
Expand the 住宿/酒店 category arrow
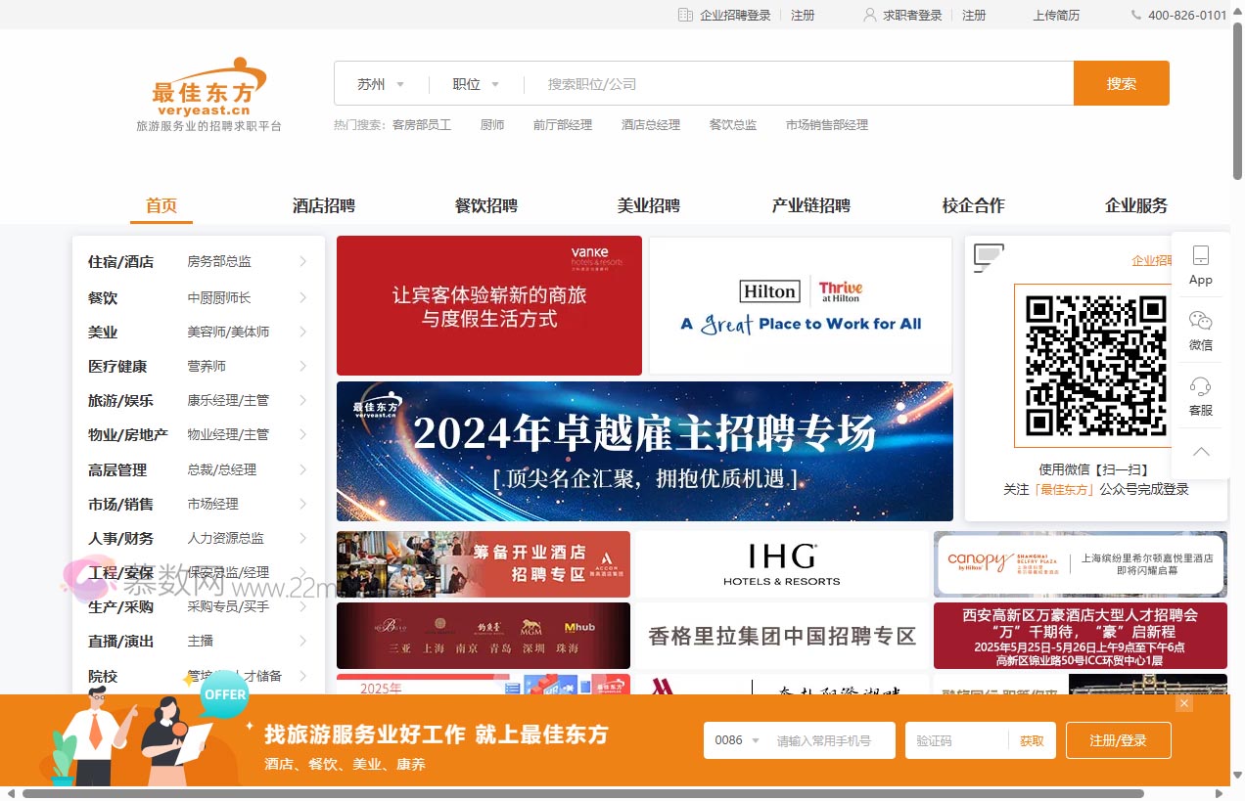303,261
